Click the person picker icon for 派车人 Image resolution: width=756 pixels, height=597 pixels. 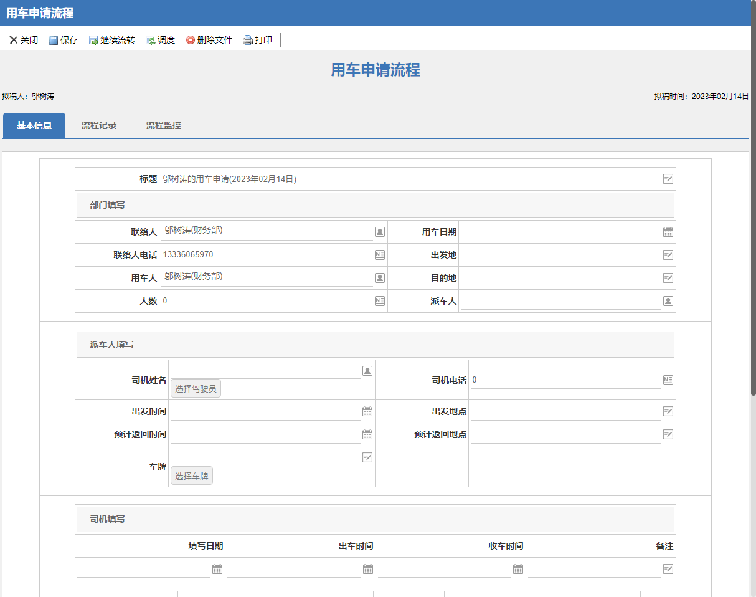[x=668, y=301]
